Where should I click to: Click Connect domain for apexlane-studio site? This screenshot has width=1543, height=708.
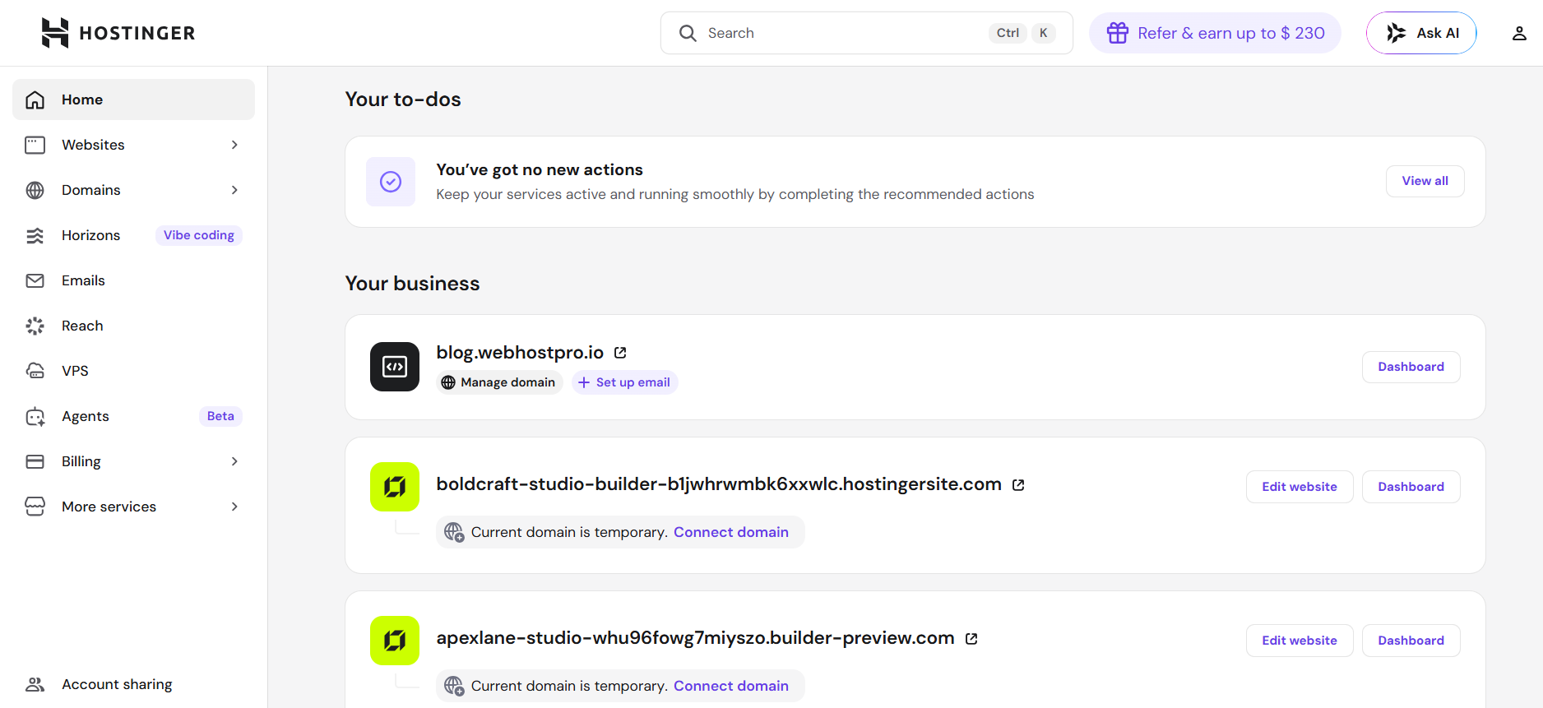731,686
